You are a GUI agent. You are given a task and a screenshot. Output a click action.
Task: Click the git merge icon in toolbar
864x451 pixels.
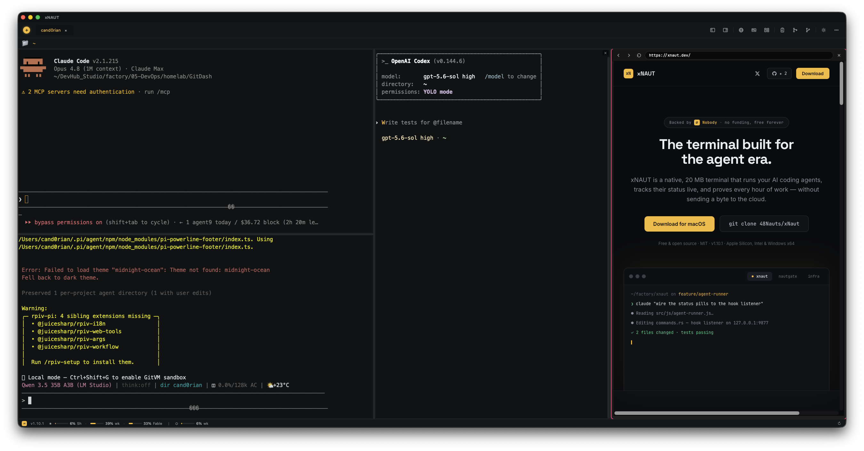pyautogui.click(x=795, y=30)
